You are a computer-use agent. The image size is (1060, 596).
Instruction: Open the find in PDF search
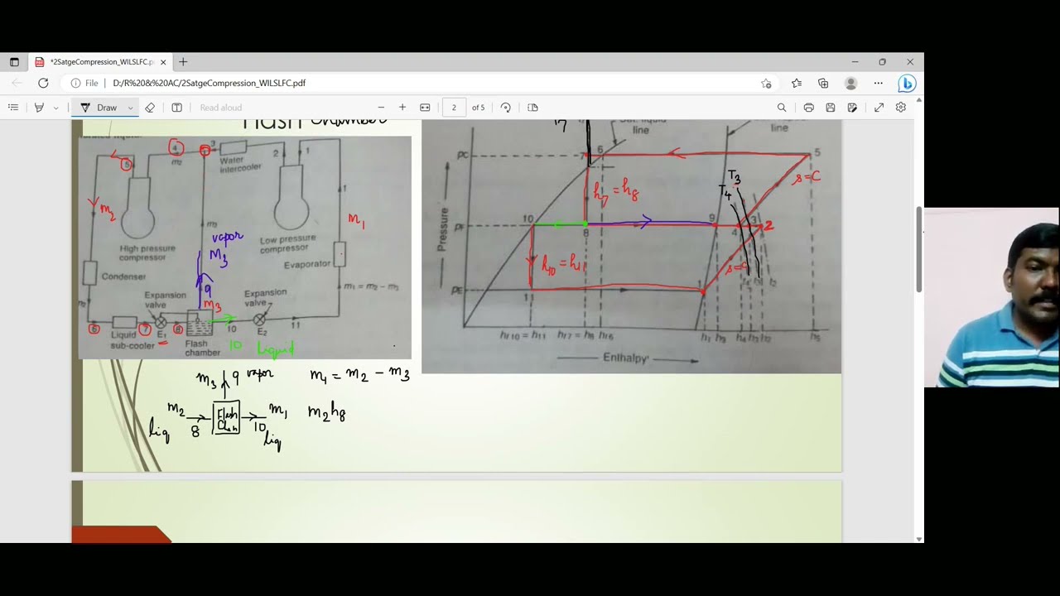click(782, 108)
